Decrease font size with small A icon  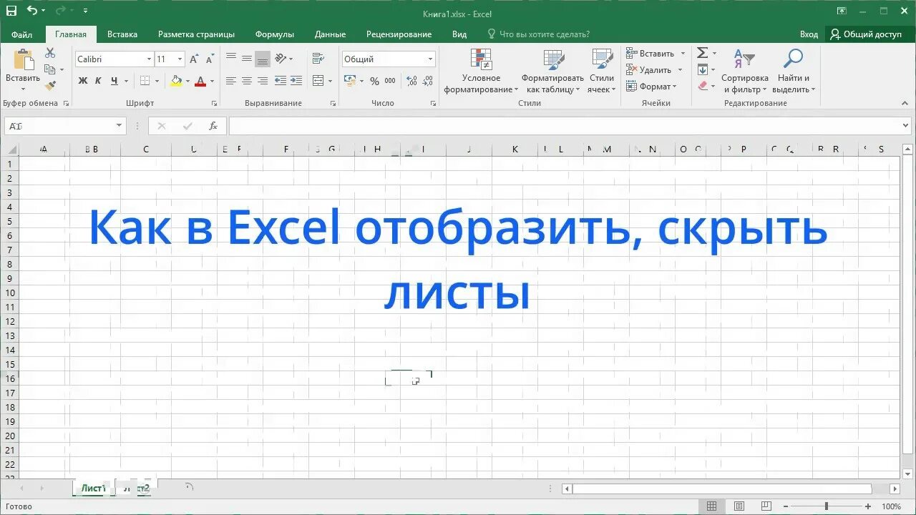pos(210,59)
